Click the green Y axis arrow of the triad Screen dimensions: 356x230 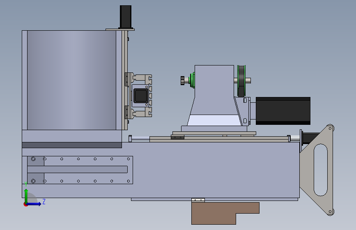tap(26, 196)
